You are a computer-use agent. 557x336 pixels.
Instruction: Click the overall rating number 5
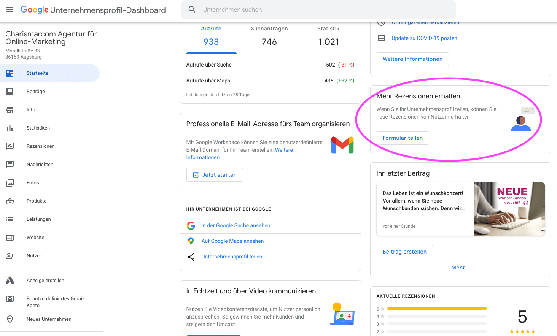pyautogui.click(x=522, y=317)
